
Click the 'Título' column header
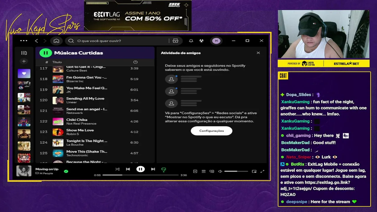tap(57, 62)
